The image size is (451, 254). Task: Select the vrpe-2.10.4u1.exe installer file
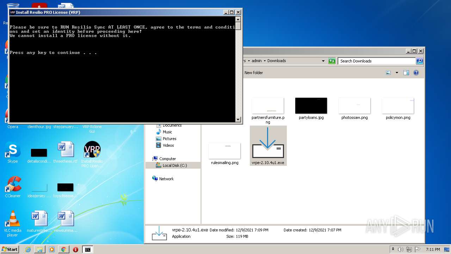(268, 146)
